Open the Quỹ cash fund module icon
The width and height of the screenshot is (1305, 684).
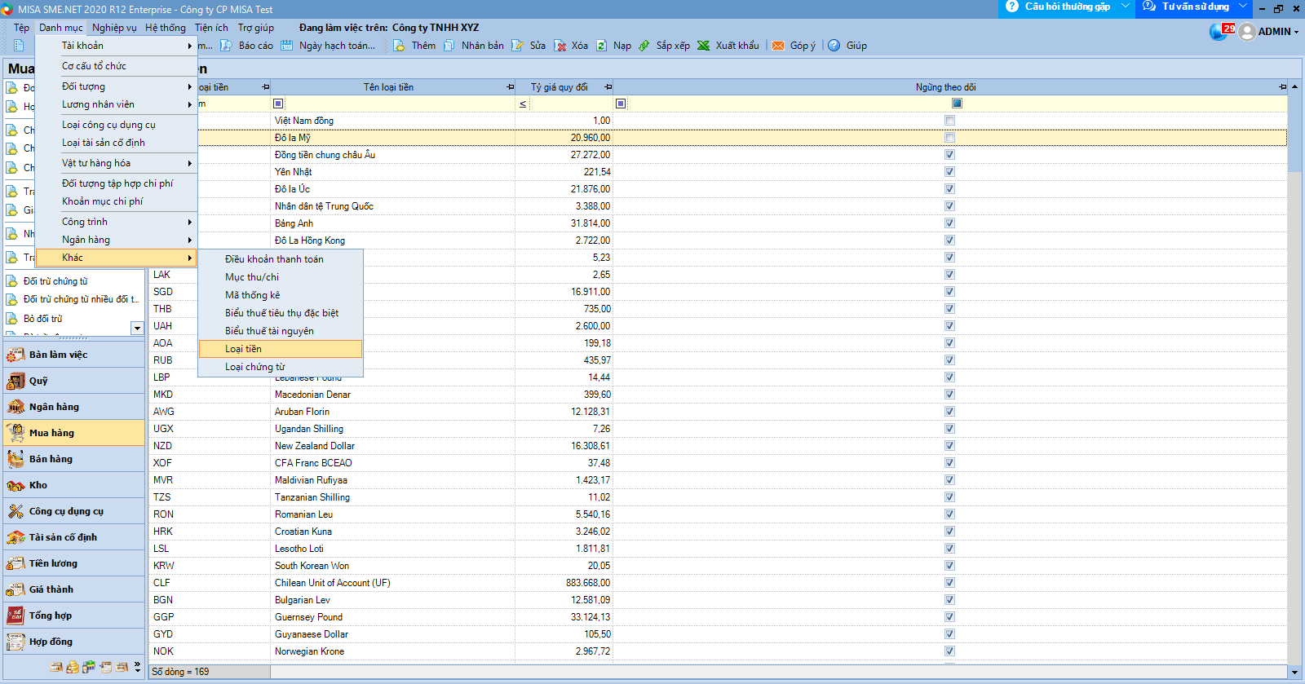tap(15, 381)
